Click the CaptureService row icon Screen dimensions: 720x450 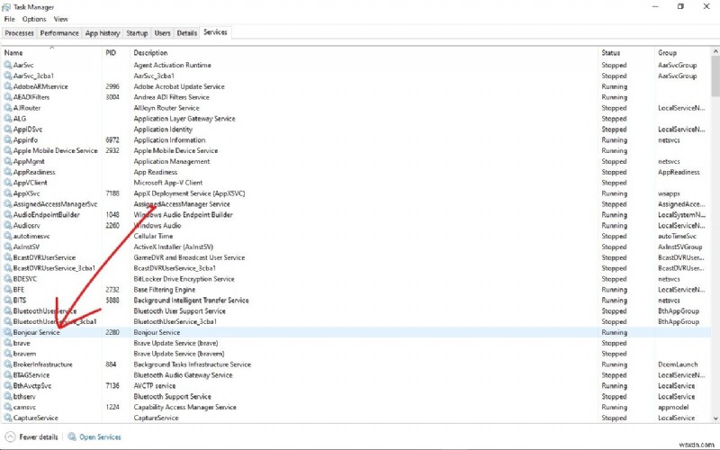(x=8, y=418)
